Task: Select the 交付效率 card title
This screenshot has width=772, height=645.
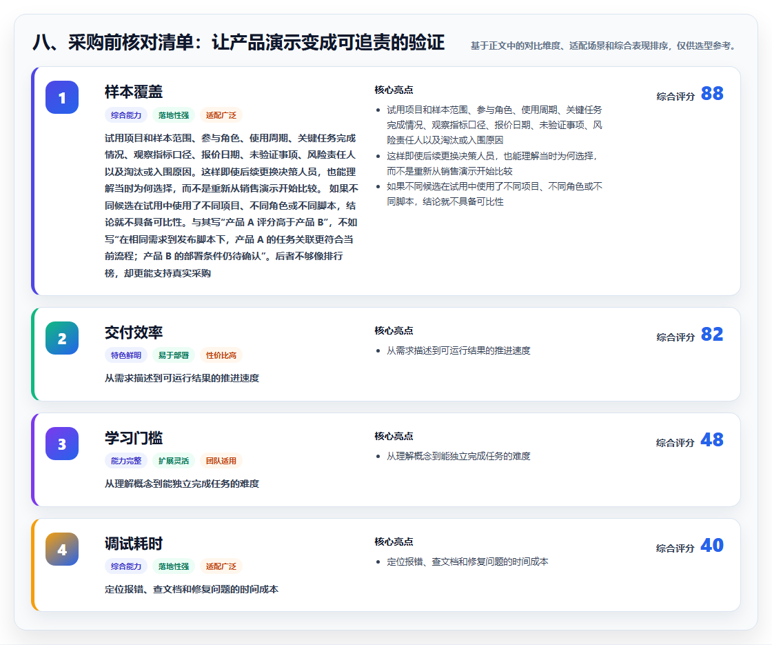Action: 134,332
